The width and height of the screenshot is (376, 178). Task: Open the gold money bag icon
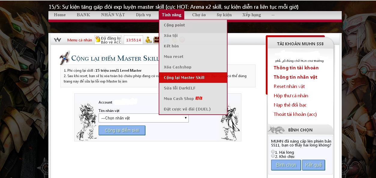point(148,40)
